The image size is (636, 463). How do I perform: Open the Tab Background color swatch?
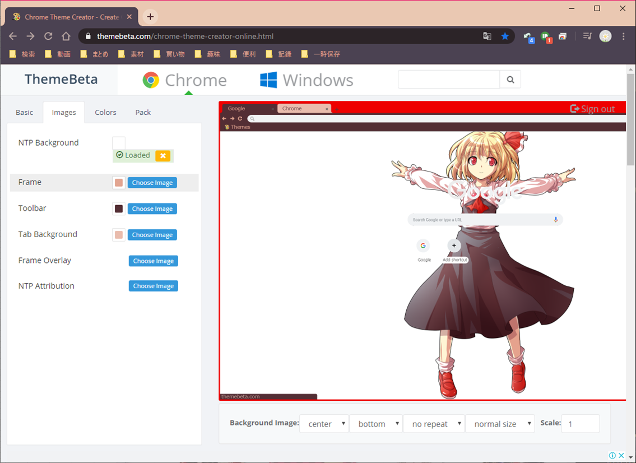tap(119, 234)
